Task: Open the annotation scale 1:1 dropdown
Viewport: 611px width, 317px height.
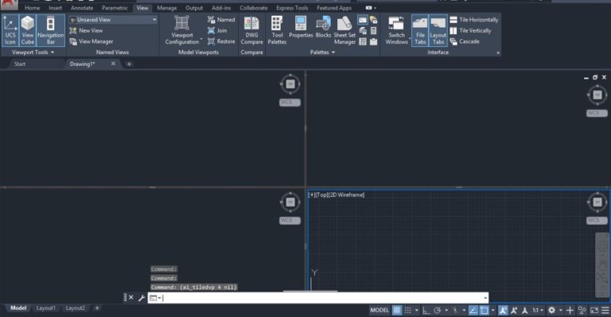Action: pos(538,310)
